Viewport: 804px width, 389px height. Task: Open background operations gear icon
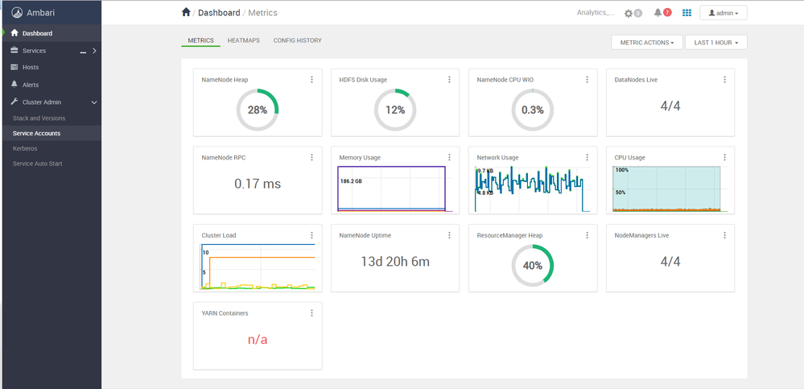[x=628, y=14]
